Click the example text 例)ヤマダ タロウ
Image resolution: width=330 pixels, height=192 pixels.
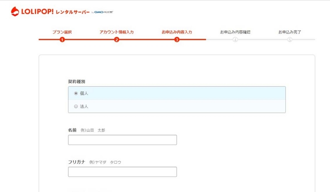[105, 162]
